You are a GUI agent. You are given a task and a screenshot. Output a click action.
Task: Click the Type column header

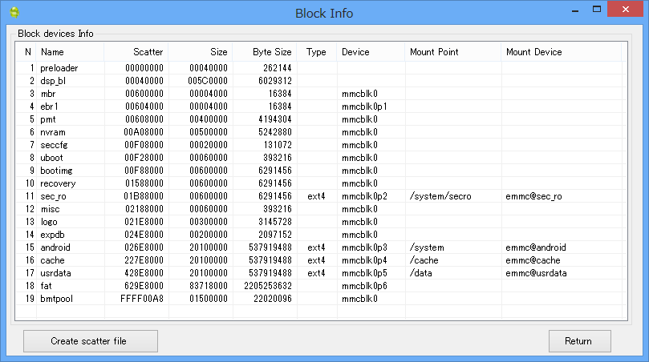click(317, 52)
